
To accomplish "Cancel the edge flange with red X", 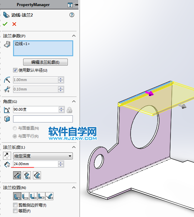I will 14,24.
